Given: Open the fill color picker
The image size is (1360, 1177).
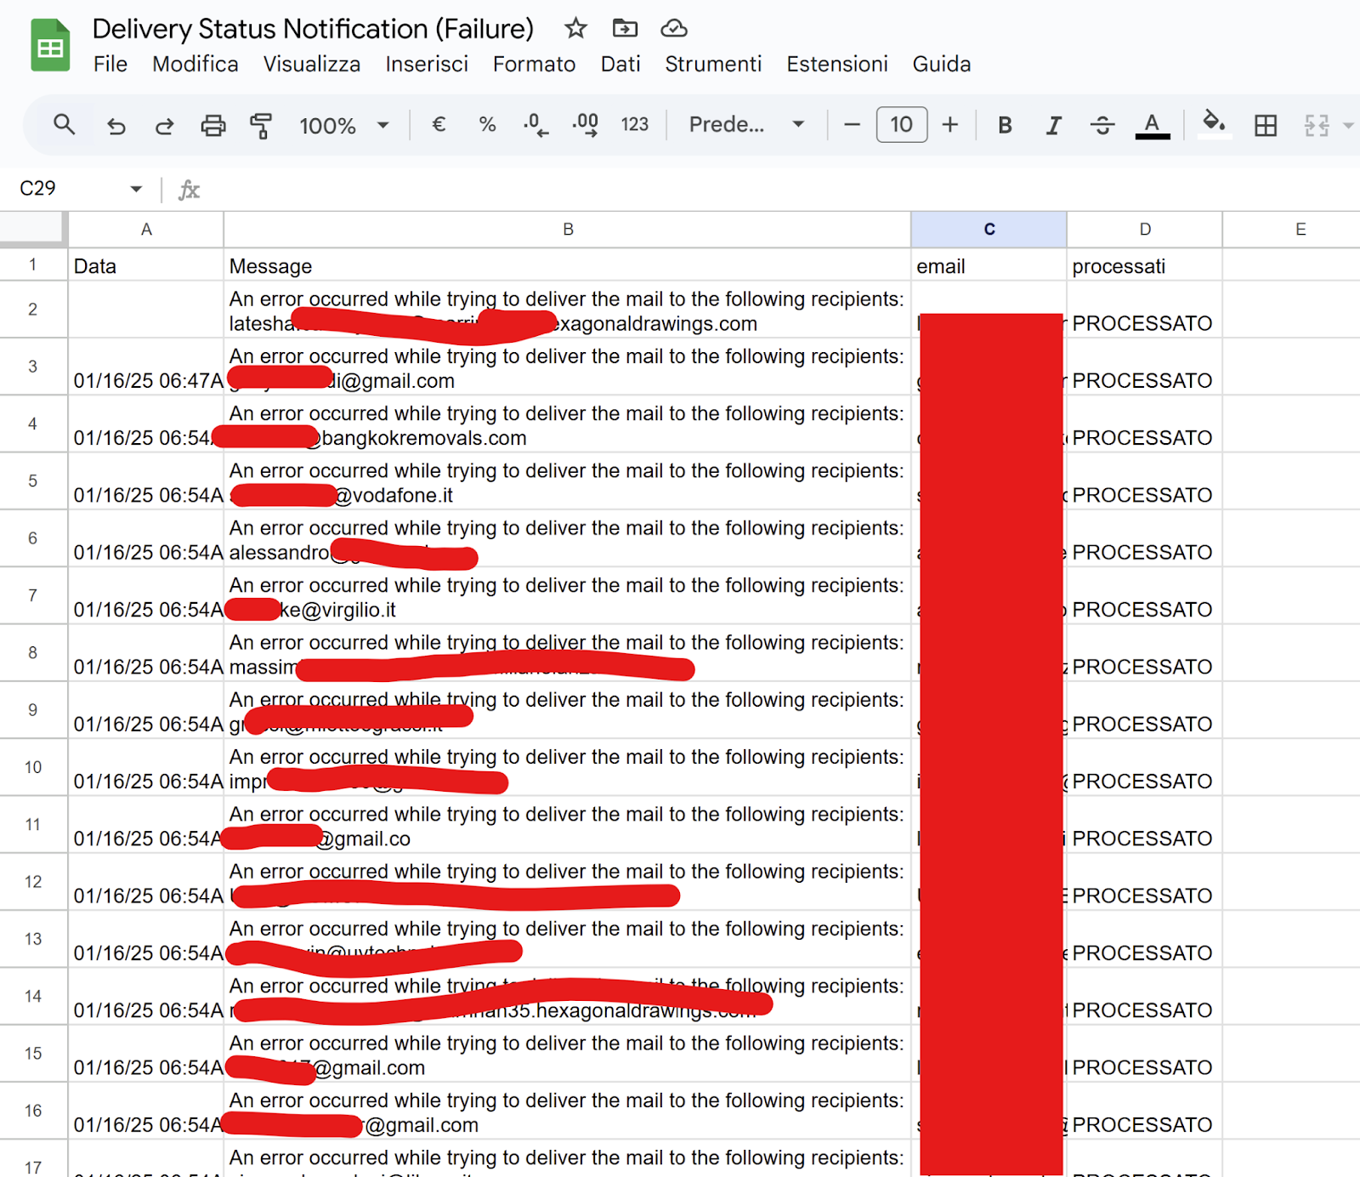Looking at the screenshot, I should tap(1214, 124).
